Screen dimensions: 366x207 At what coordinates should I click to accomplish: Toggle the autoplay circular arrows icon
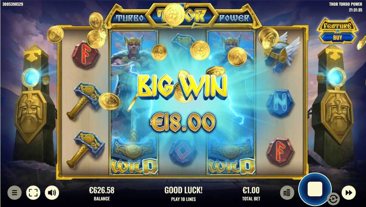[333, 199]
